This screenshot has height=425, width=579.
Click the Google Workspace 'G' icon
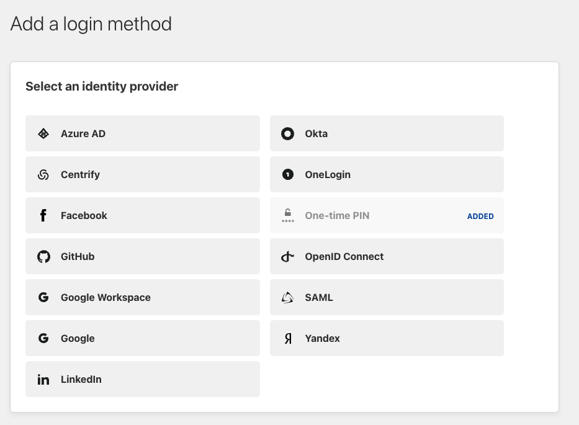[x=43, y=297]
